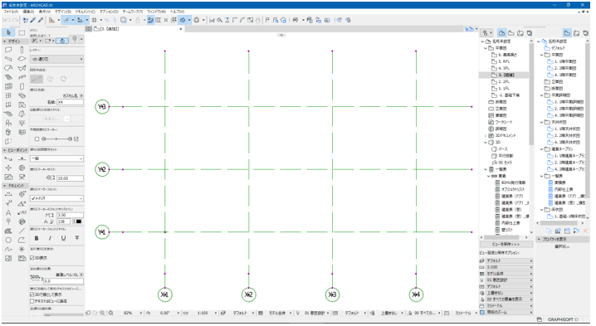
Task: Click the grid name field containing X4
Action: tap(70, 102)
